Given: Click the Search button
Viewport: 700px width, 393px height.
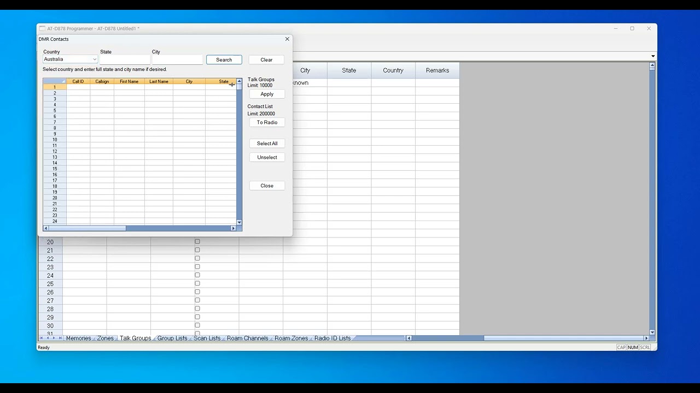Looking at the screenshot, I should click(224, 60).
